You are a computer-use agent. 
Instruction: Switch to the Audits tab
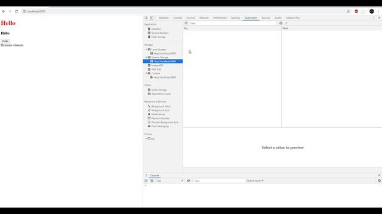(278, 18)
